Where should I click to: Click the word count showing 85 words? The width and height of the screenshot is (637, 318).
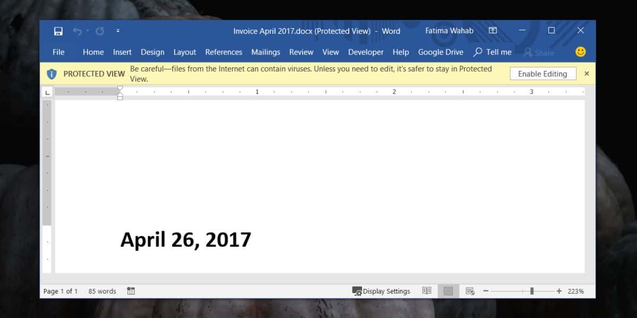point(102,290)
